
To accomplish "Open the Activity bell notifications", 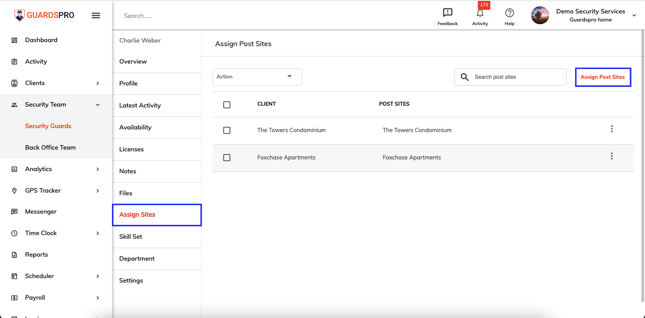I will 480,13.
